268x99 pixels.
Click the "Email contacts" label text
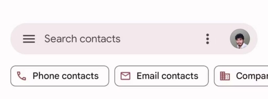[x=167, y=76]
